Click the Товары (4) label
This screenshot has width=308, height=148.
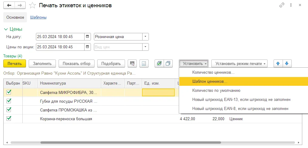(13, 56)
